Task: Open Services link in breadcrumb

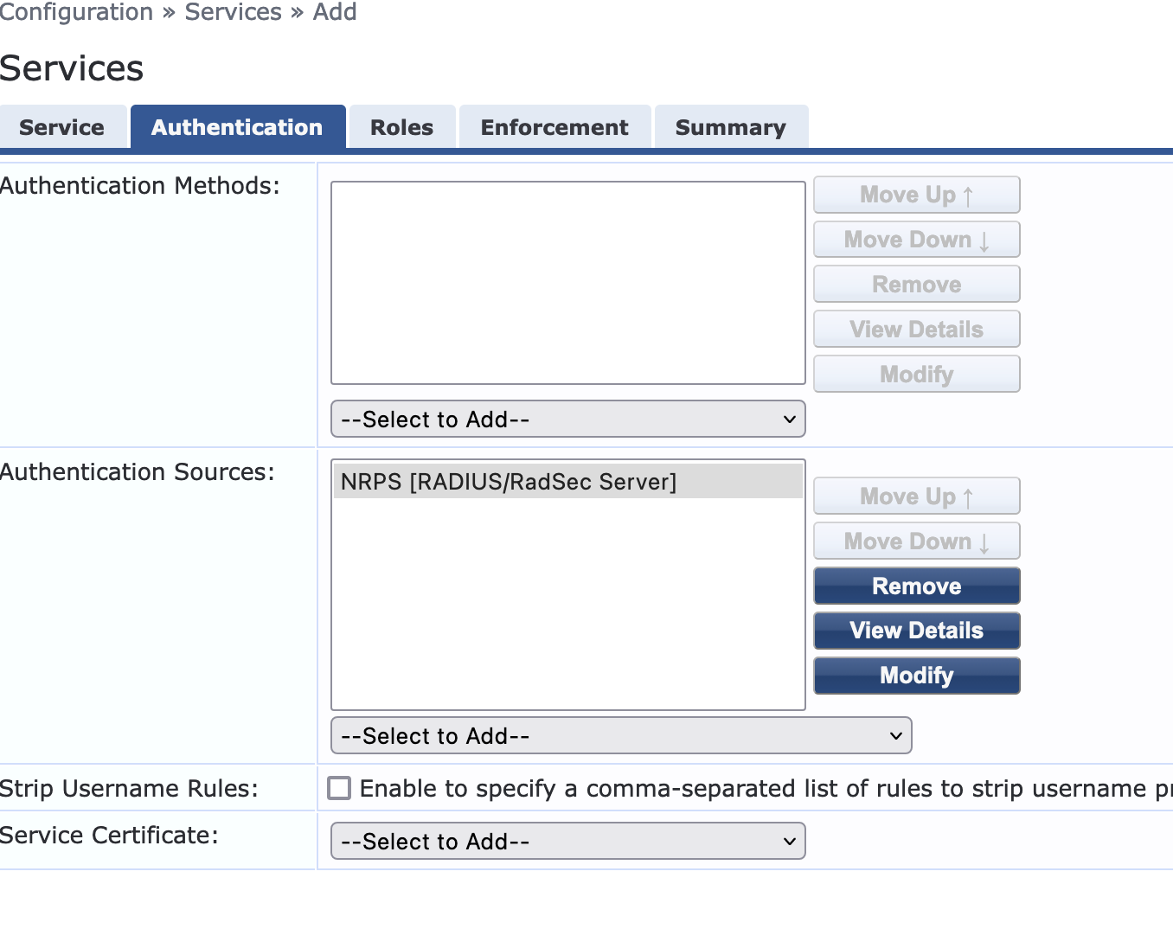Action: point(233,12)
